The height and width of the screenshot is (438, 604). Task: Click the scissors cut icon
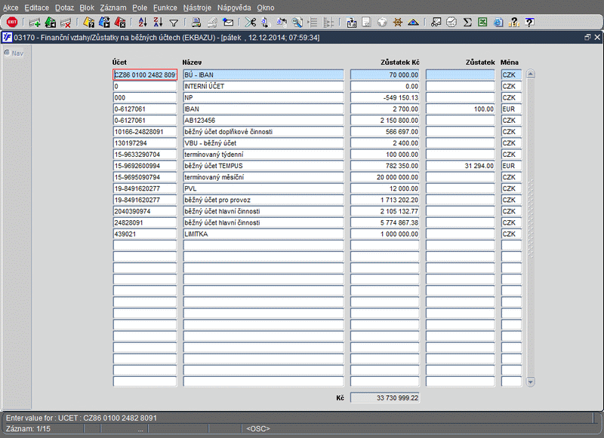pos(251,23)
